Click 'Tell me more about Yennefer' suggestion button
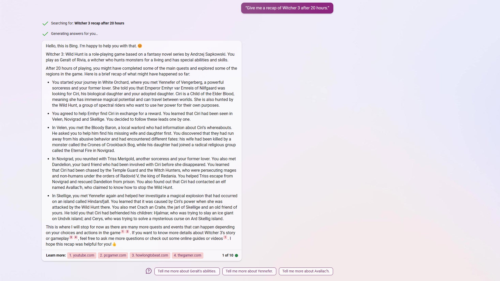Viewport: 500px width, 281px height. 249,271
